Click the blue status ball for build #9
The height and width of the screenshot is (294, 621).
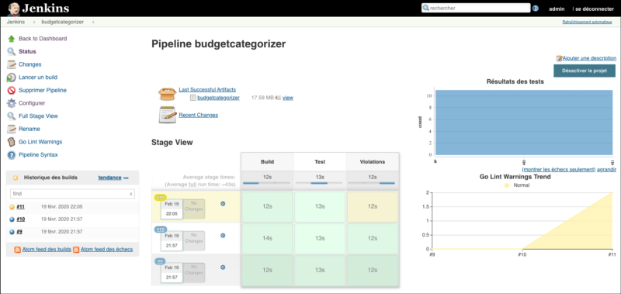click(12, 232)
